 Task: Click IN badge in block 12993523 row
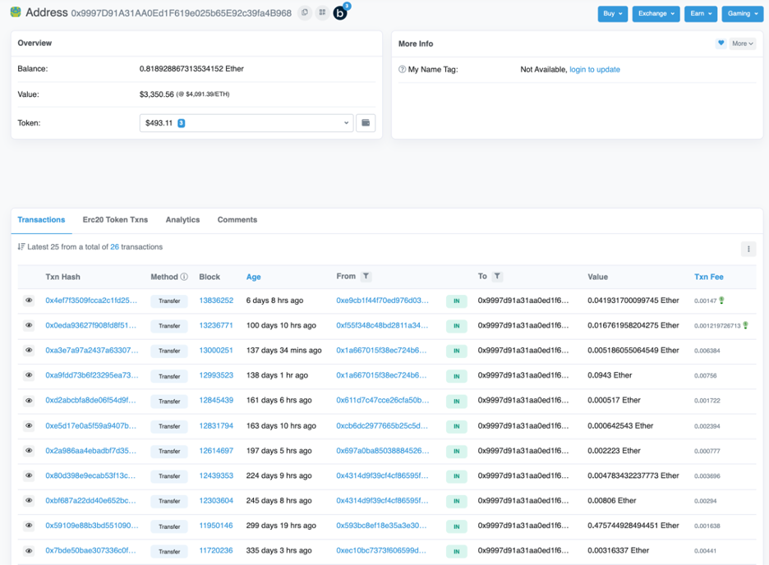(457, 376)
